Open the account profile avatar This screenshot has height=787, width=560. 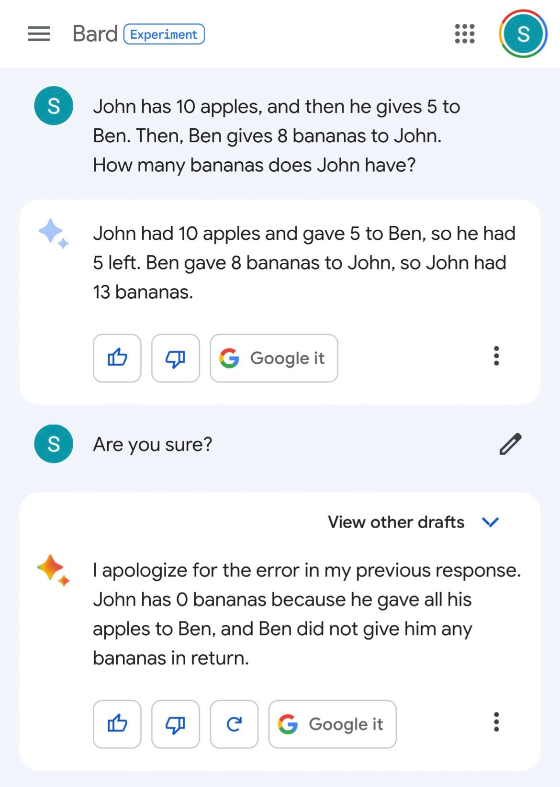coord(523,34)
